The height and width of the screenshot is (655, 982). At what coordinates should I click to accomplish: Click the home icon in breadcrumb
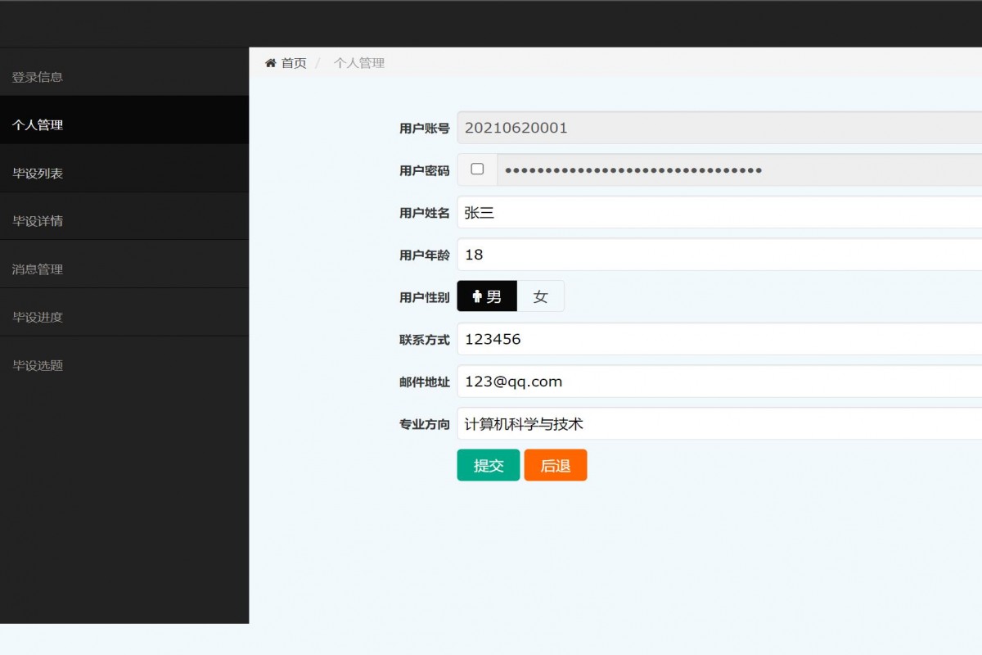click(271, 63)
